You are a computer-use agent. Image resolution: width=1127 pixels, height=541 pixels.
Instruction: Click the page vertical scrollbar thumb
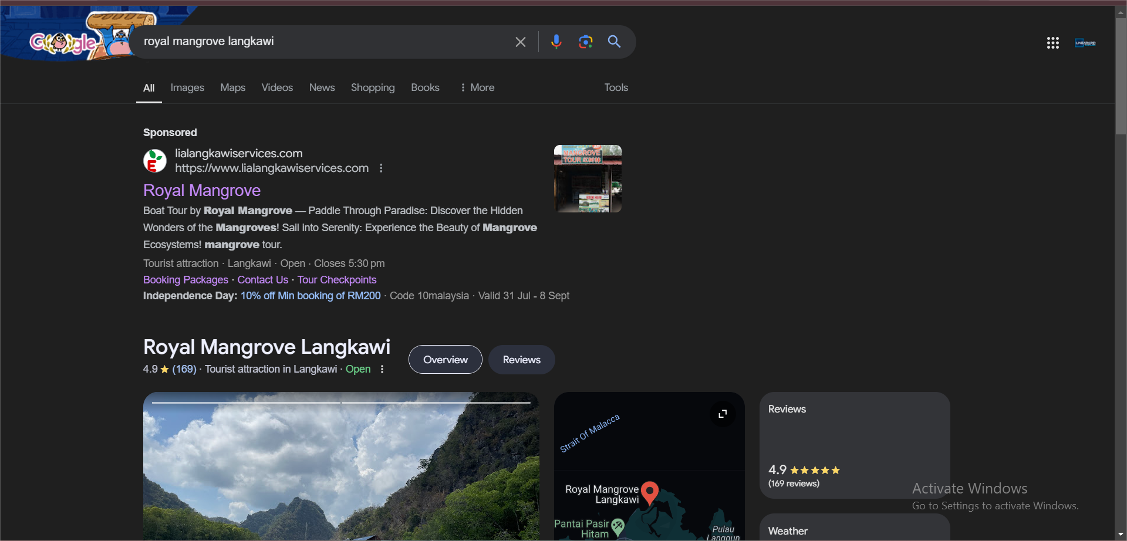(1121, 76)
